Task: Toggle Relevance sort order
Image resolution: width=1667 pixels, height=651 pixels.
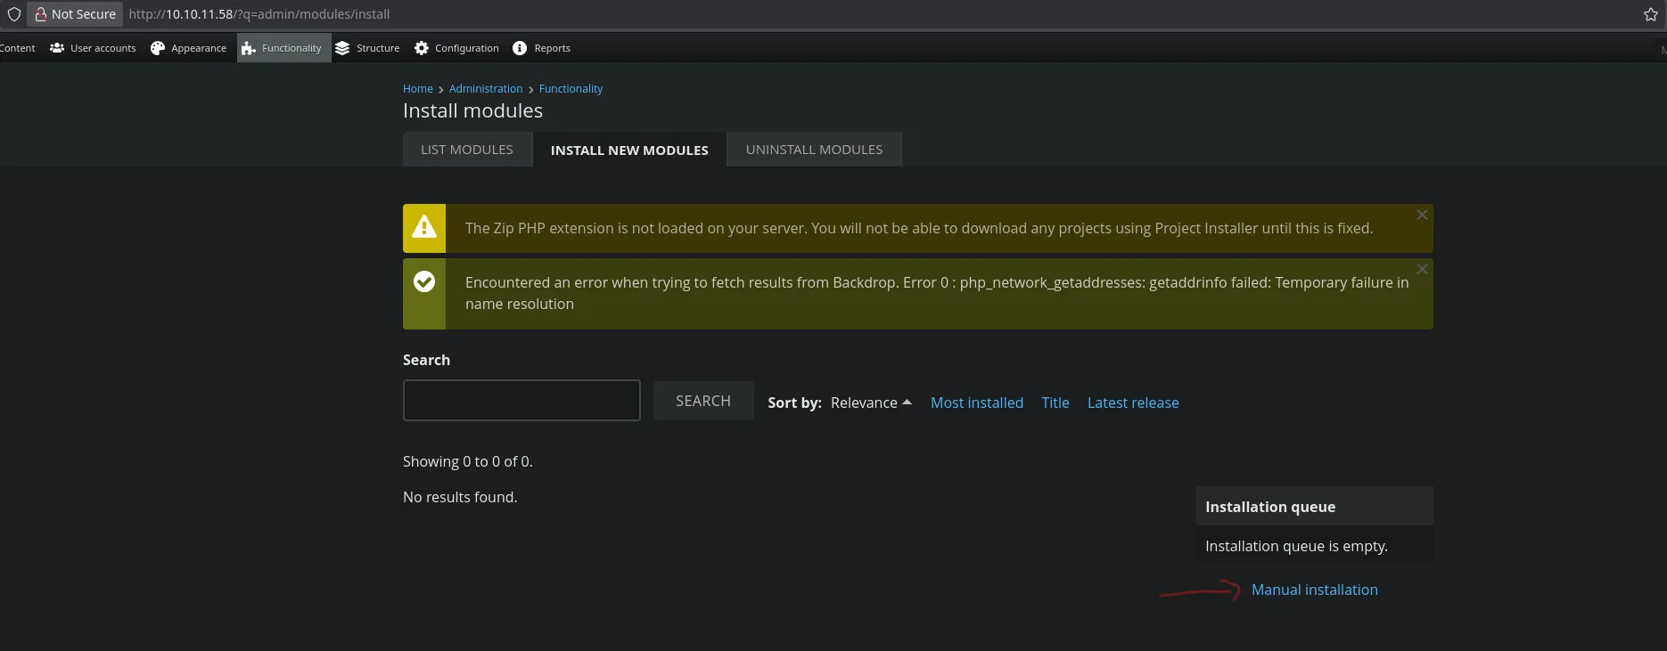Action: coord(870,403)
